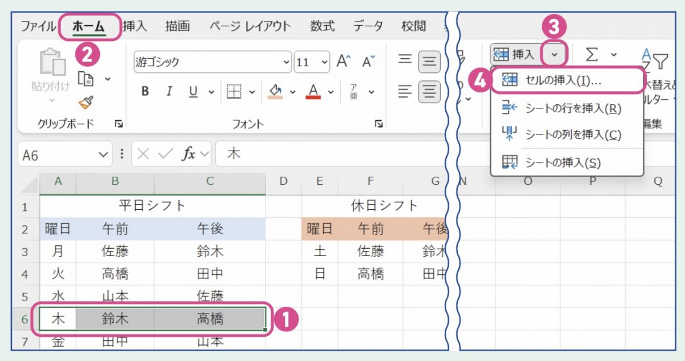
Task: Switch to the ホーム tab
Action: (88, 26)
